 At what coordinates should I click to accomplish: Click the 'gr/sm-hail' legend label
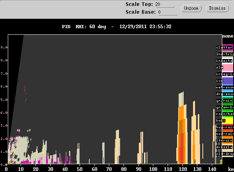(225, 107)
